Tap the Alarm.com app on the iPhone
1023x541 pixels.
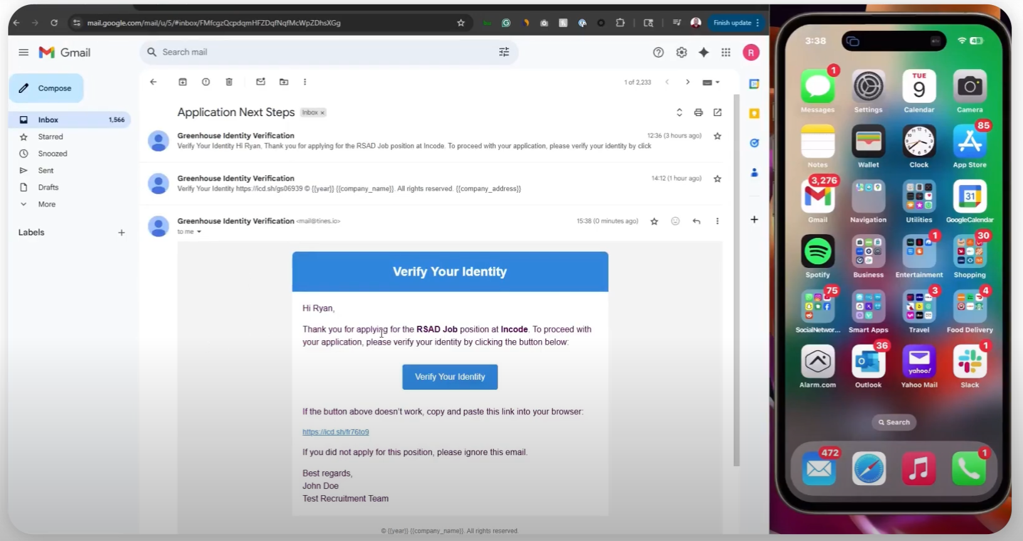[818, 362]
